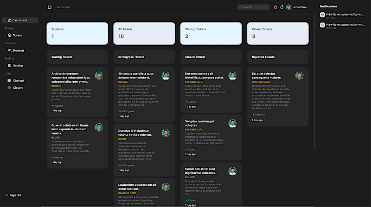Click icon of '0:32 AM' notification

click(x=322, y=25)
